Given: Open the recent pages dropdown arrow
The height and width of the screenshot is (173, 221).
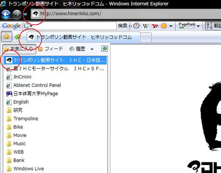Looking at the screenshot, I should tap(25, 15).
